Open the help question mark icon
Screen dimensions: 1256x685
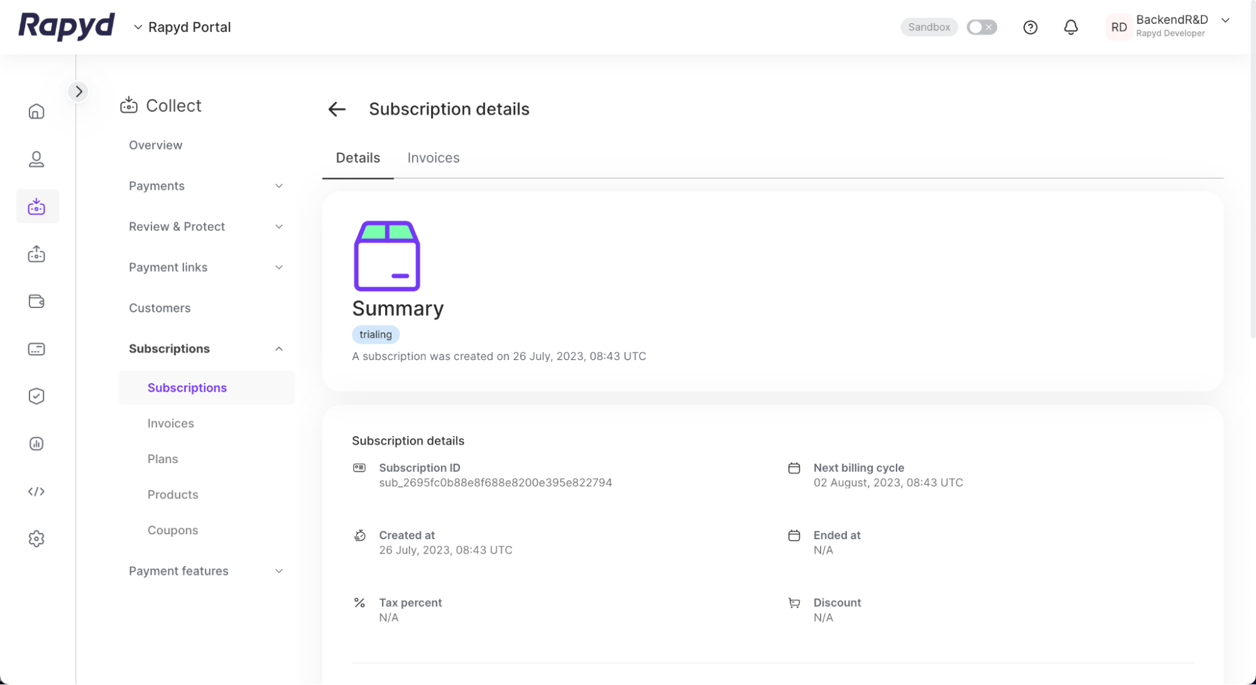tap(1030, 27)
